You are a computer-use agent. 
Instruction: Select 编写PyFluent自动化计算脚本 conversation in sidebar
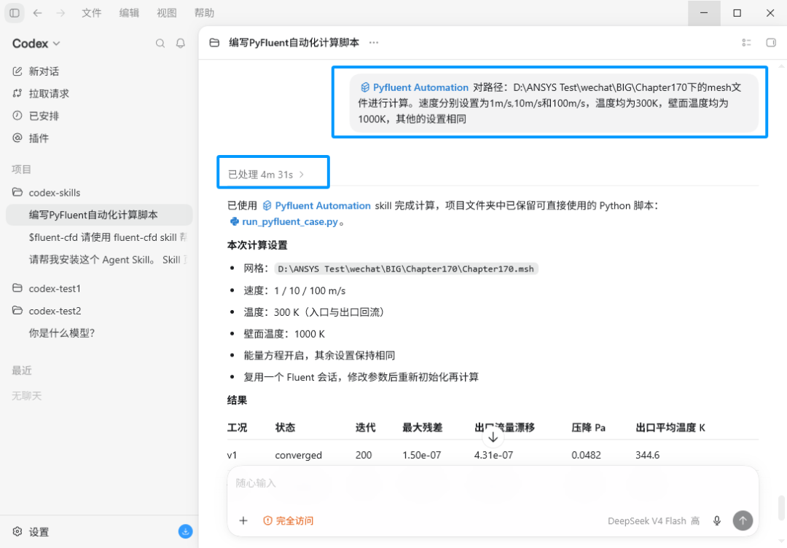coord(99,215)
